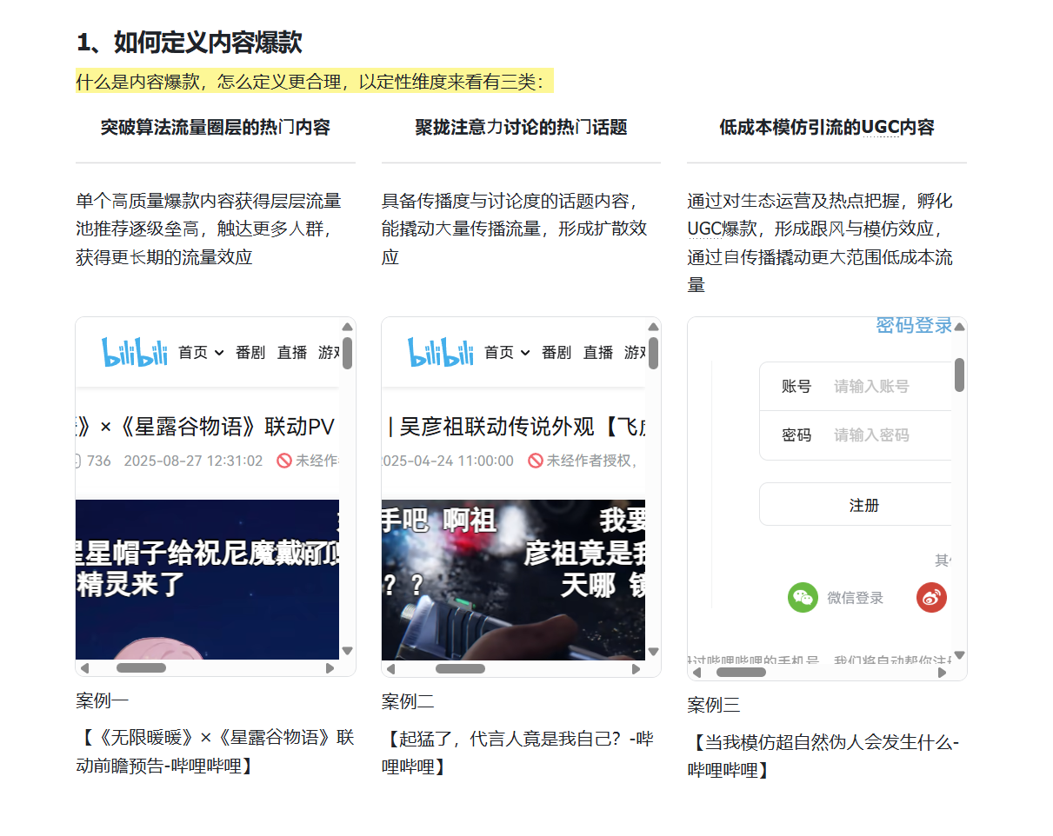
Task: Expand the 首页 dropdown in the 案例二 embed
Action: 507,353
